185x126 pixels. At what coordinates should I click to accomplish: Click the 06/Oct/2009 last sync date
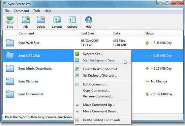[x=90, y=41]
